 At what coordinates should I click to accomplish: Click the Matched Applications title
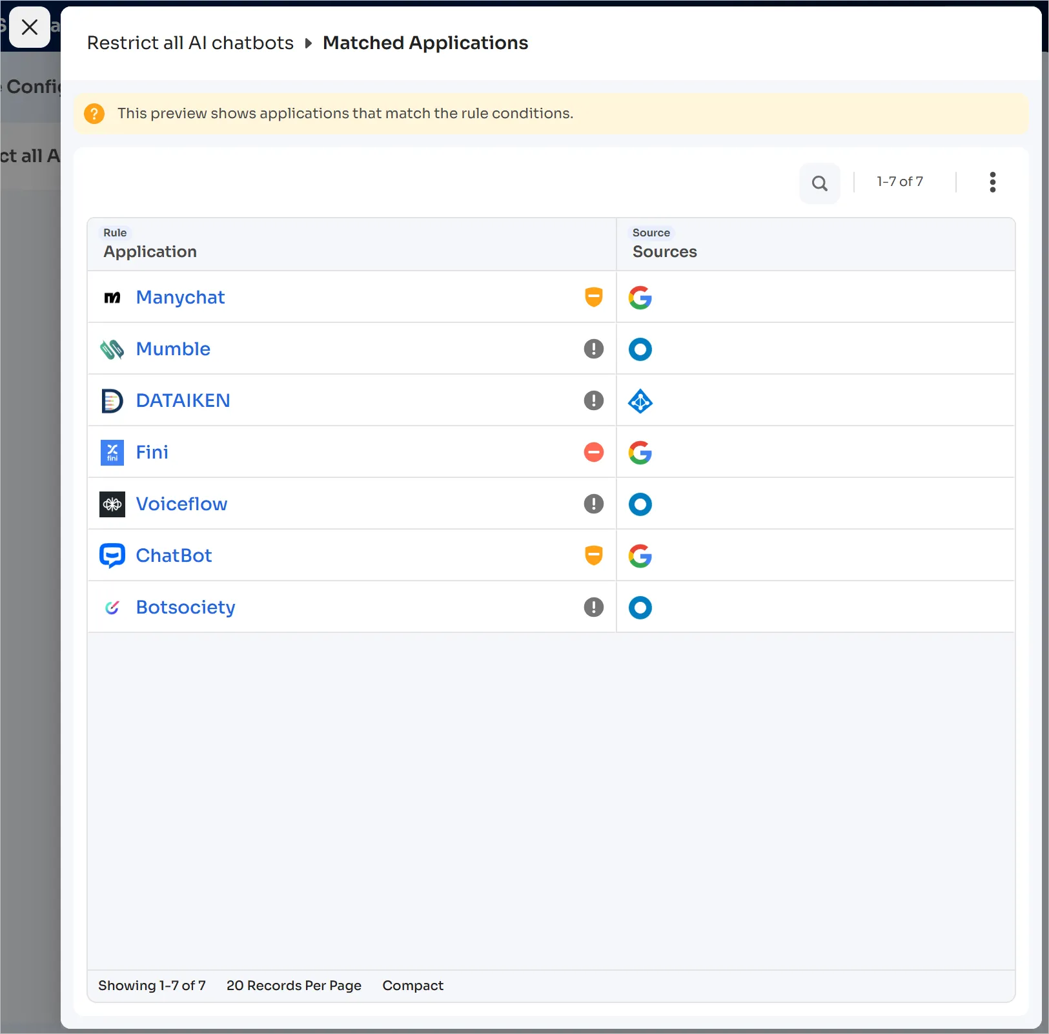tap(425, 43)
